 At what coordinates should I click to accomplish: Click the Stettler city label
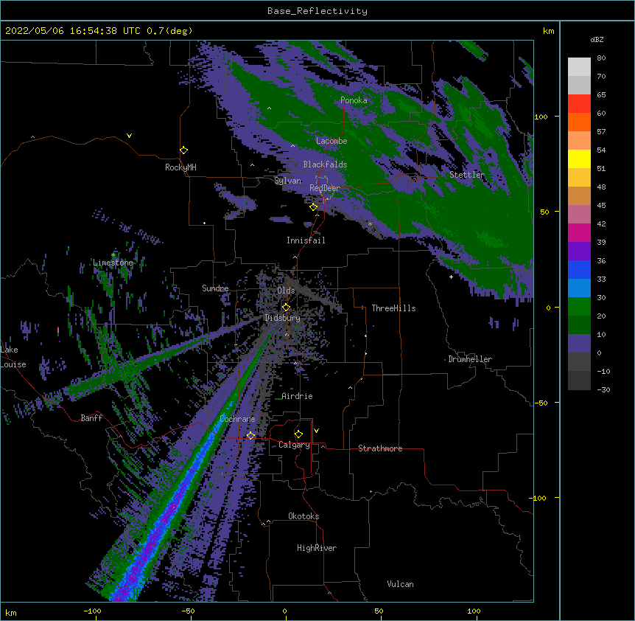467,175
